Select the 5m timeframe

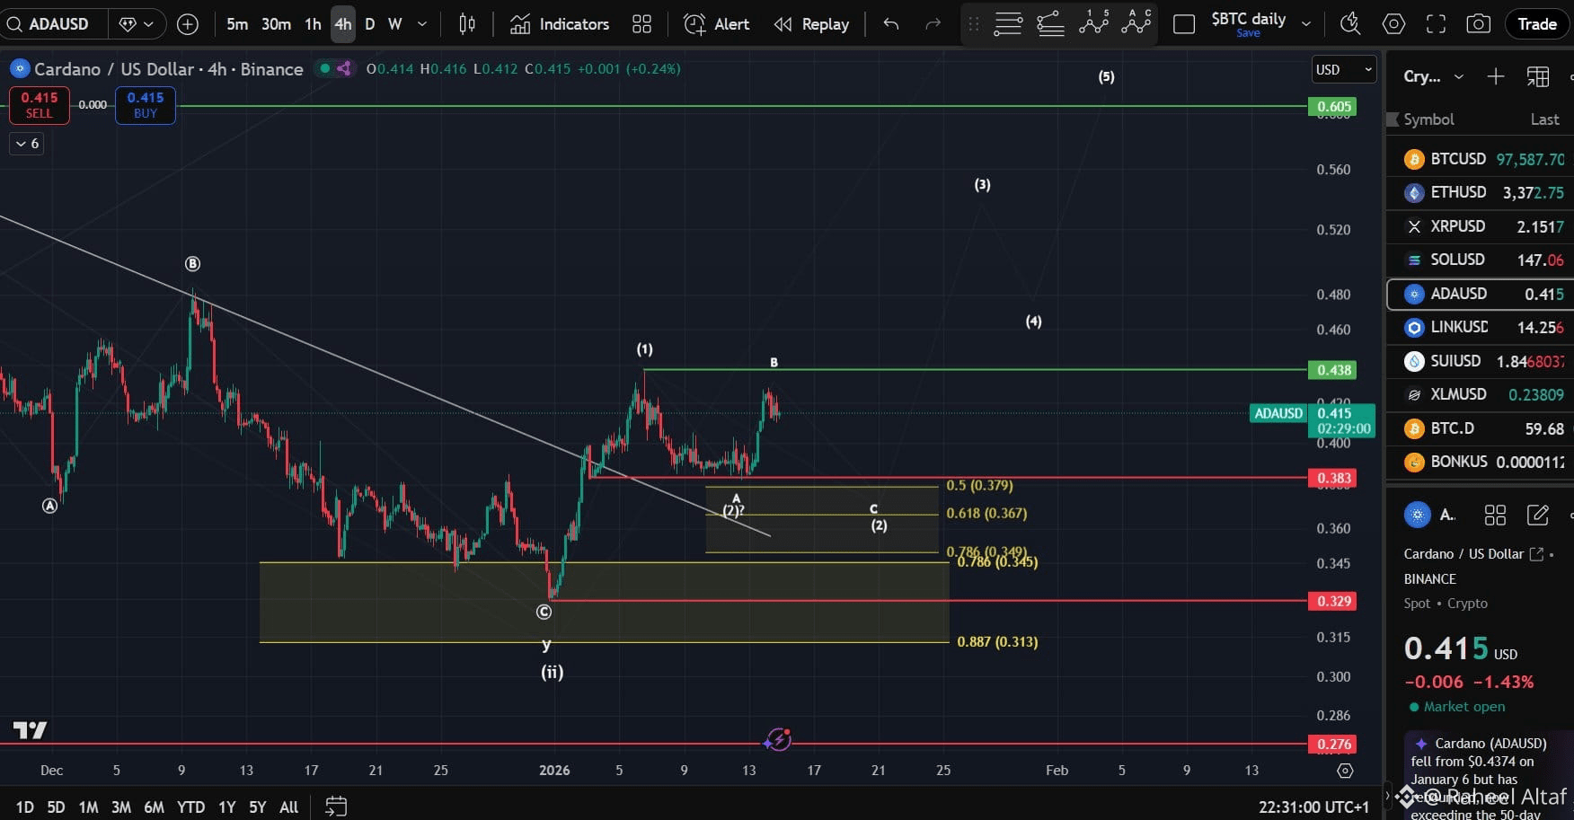pyautogui.click(x=237, y=24)
